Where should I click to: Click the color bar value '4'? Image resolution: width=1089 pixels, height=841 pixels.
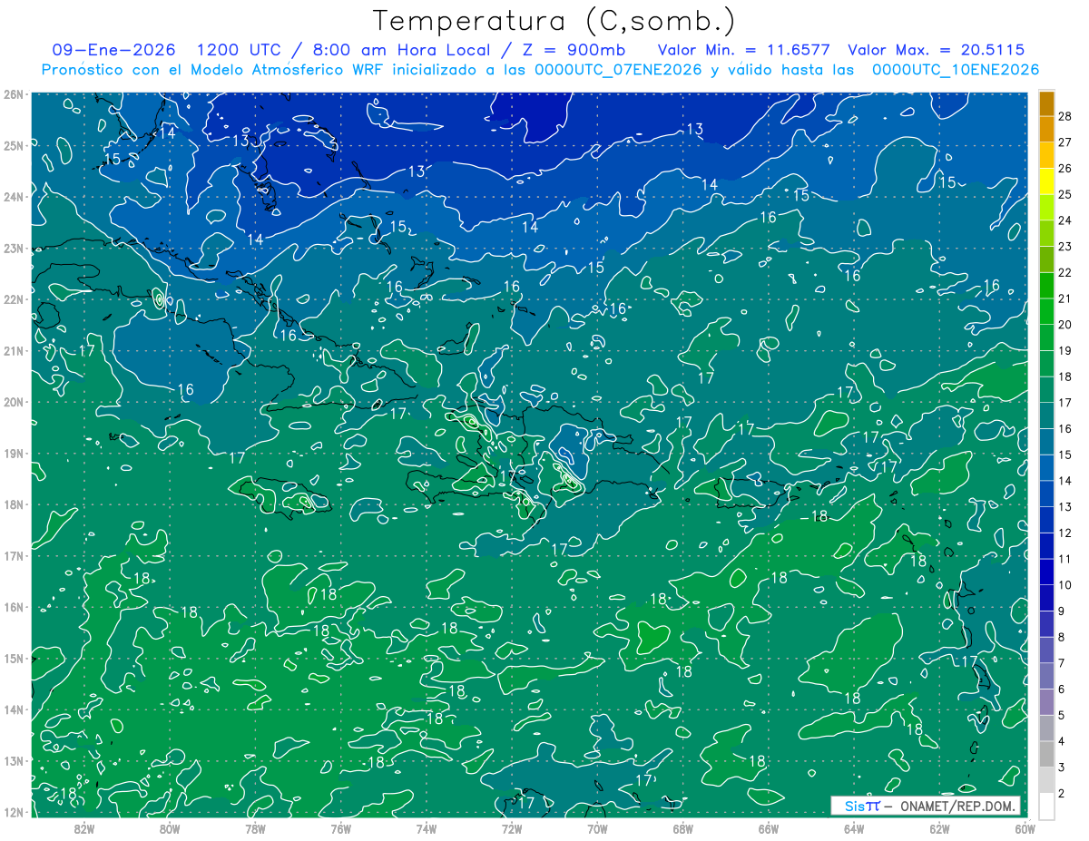[x=1062, y=741]
